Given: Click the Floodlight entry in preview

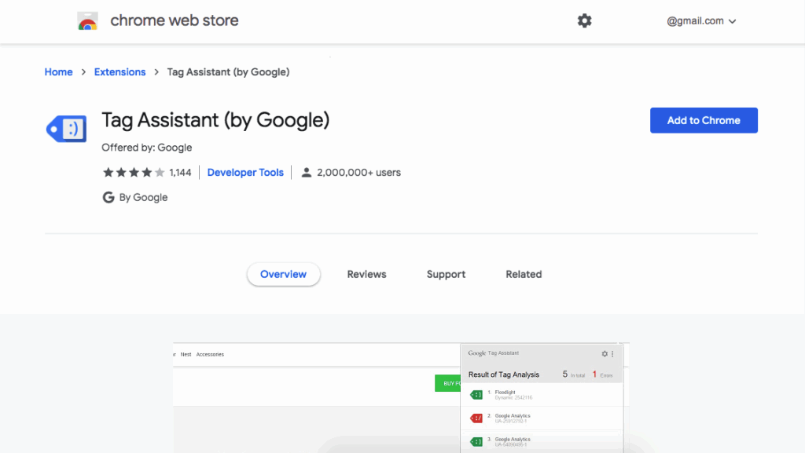Looking at the screenshot, I should [542, 395].
